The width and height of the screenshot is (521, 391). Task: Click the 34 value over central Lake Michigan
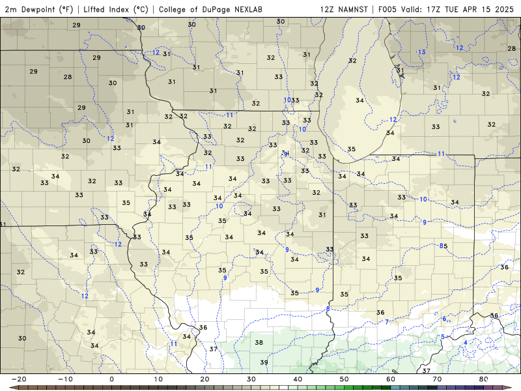pos(359,100)
